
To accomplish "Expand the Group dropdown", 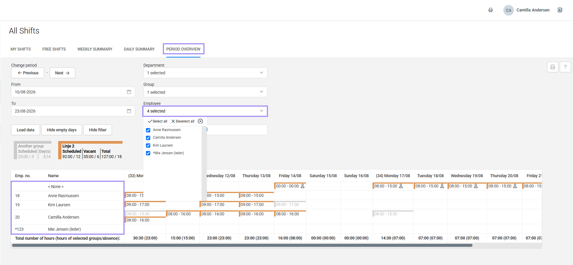I will pos(205,92).
